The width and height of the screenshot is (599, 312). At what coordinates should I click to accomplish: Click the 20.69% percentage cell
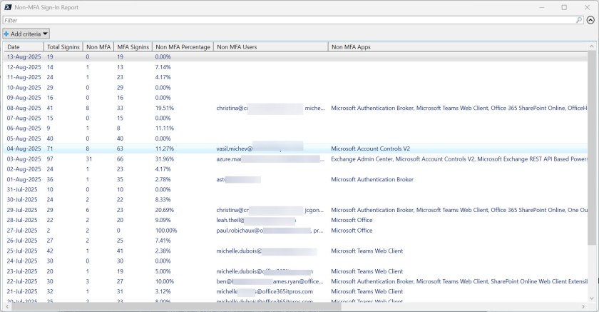165,210
